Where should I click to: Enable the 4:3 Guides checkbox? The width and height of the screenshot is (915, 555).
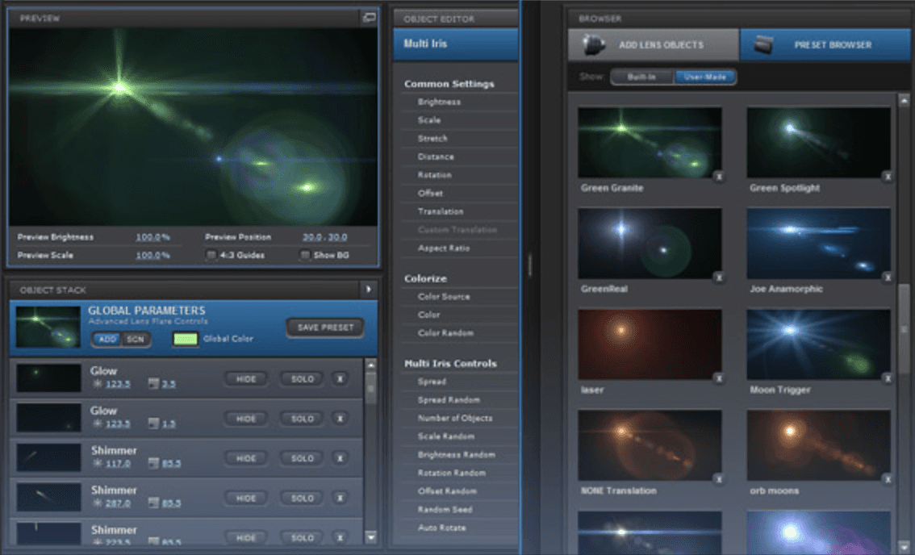tap(211, 255)
